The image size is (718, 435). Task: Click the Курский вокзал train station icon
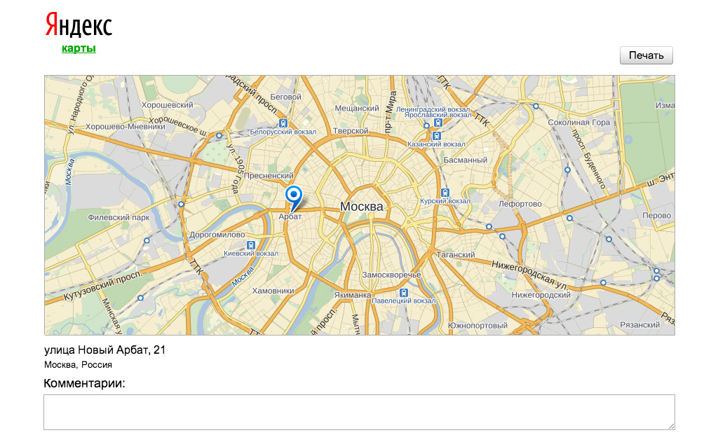click(x=445, y=193)
